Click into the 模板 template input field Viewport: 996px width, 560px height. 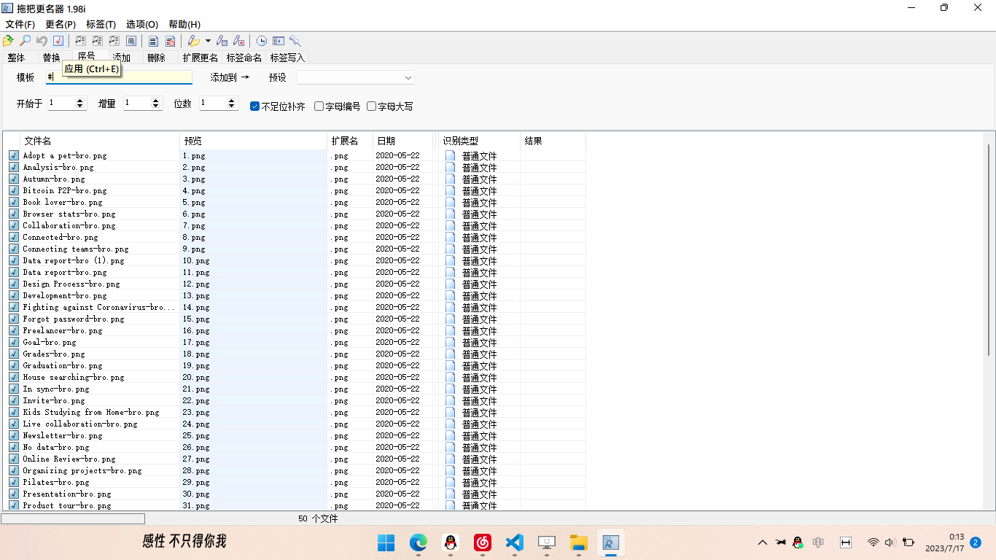click(x=120, y=77)
